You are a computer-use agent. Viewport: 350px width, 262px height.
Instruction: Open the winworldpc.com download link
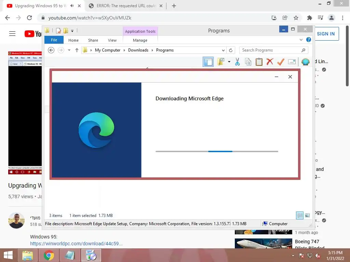76,244
